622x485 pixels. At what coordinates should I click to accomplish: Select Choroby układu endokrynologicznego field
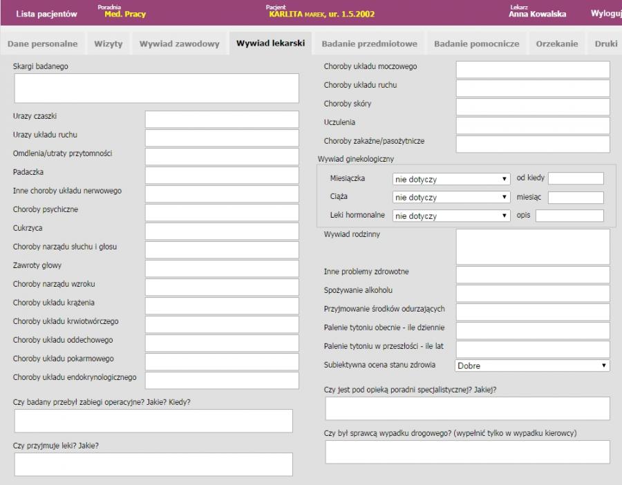tap(222, 380)
